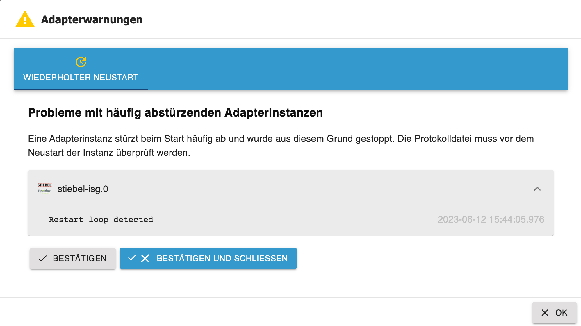This screenshot has width=581, height=326.
Task: Click the Adapterwarnungen dialog title
Action: click(92, 19)
